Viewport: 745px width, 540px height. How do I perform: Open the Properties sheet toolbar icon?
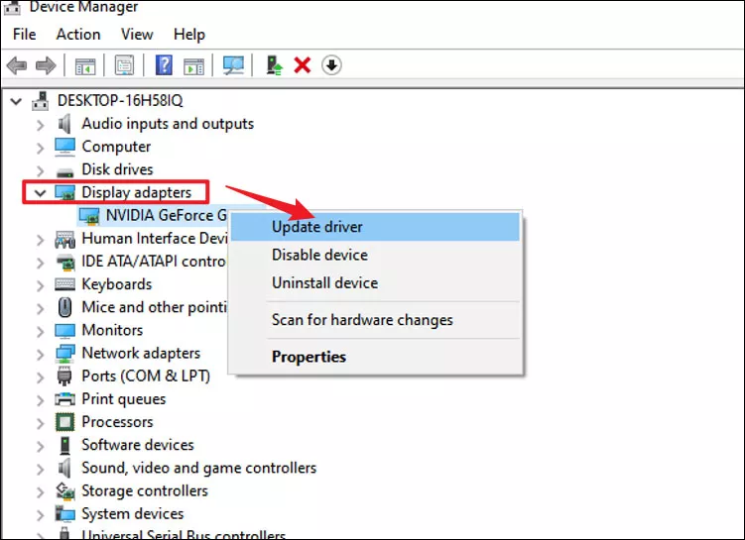point(124,65)
